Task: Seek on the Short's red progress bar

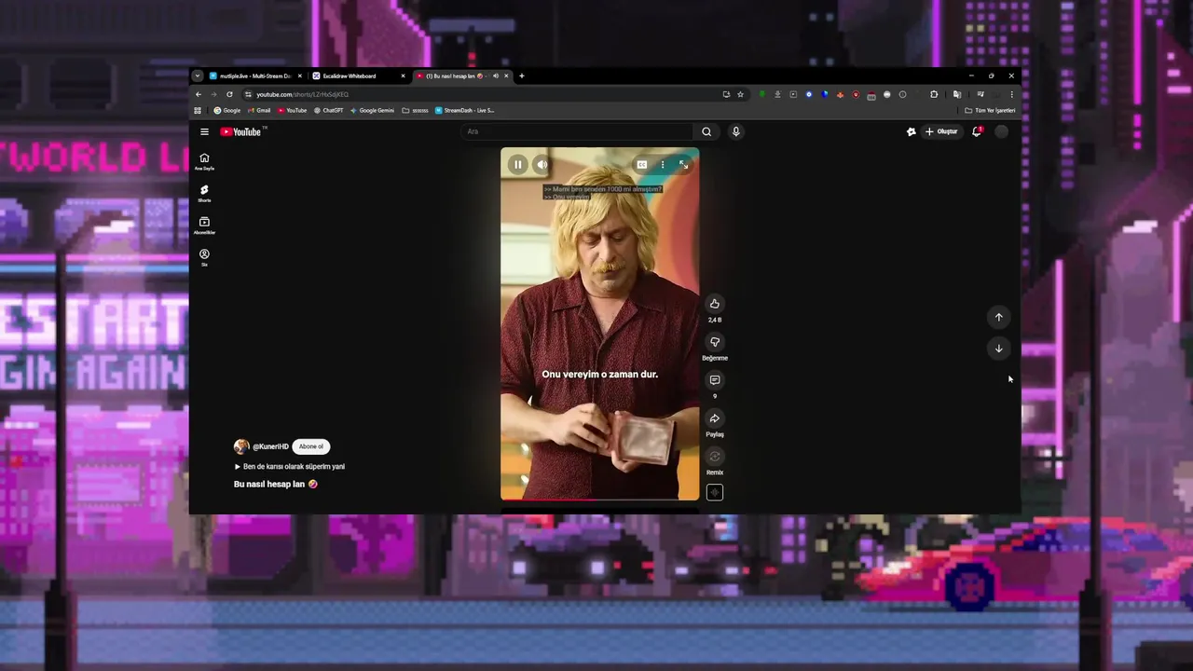Action: point(599,500)
